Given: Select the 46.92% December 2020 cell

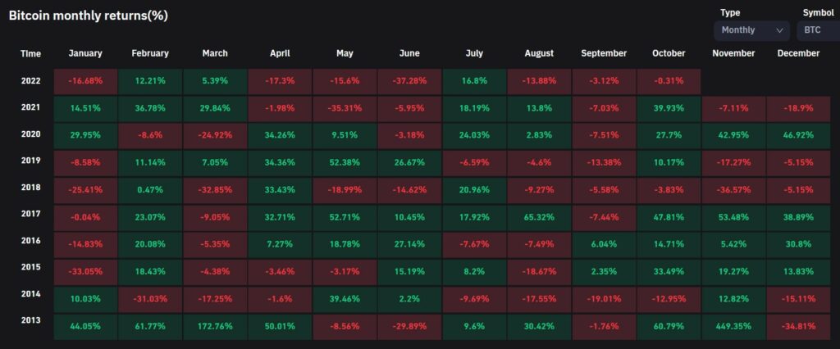Looking at the screenshot, I should [x=797, y=136].
